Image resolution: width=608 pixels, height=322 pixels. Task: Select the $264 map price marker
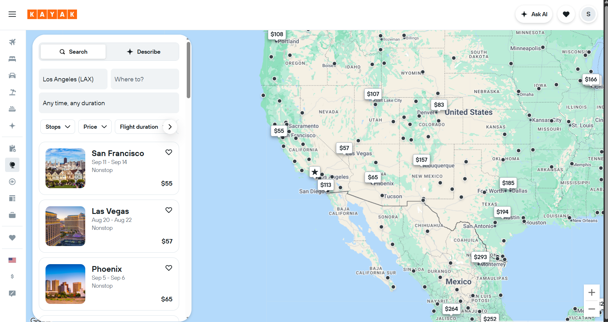[x=451, y=309]
